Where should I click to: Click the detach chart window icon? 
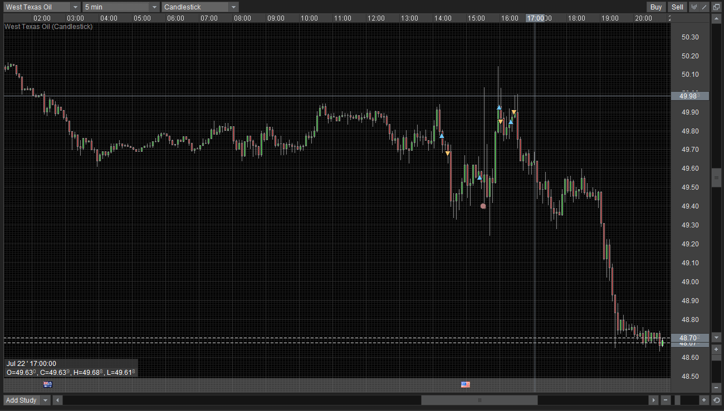pos(716,7)
